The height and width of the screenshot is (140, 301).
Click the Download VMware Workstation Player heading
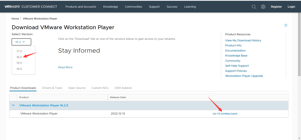[63, 27]
